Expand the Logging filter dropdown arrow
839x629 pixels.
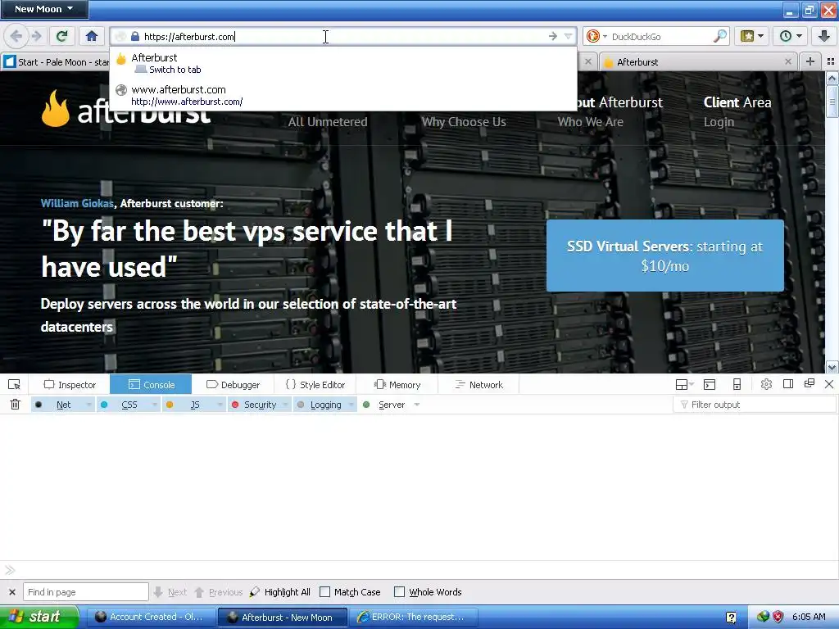point(351,405)
